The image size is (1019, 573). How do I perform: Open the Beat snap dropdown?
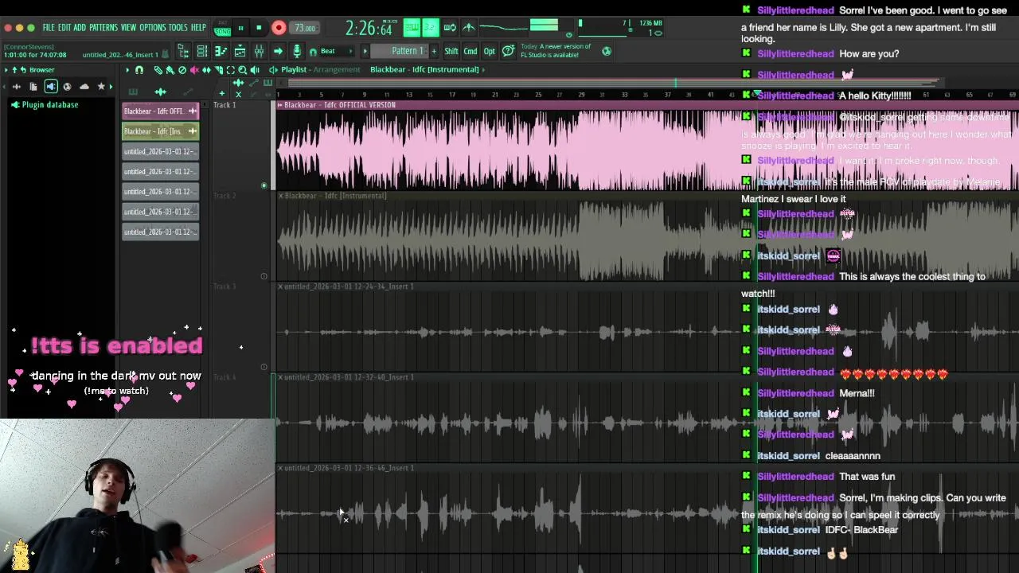(x=334, y=51)
